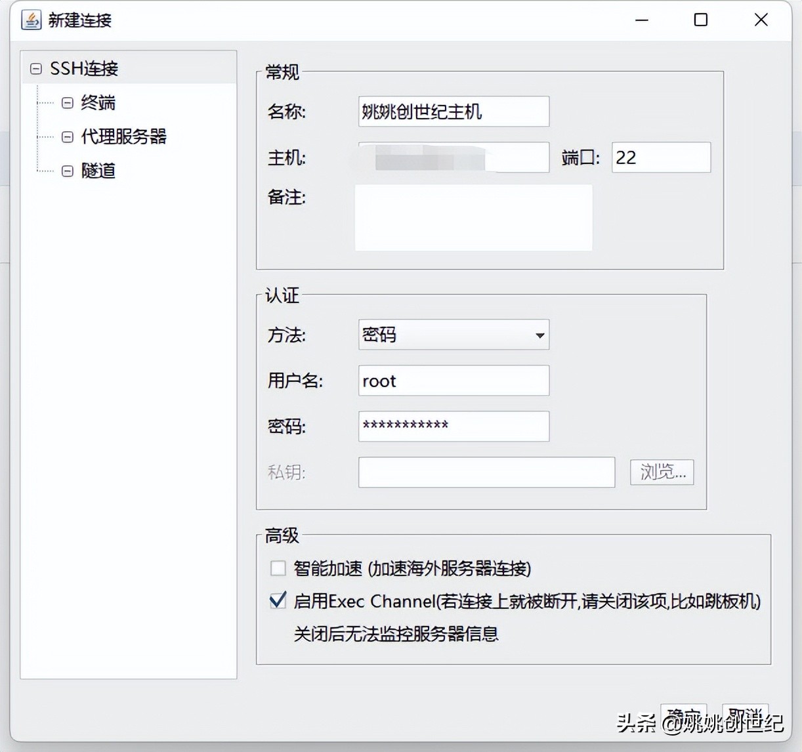This screenshot has width=802, height=752.
Task: Collapse the 隧道 node in sidebar
Action: [68, 171]
